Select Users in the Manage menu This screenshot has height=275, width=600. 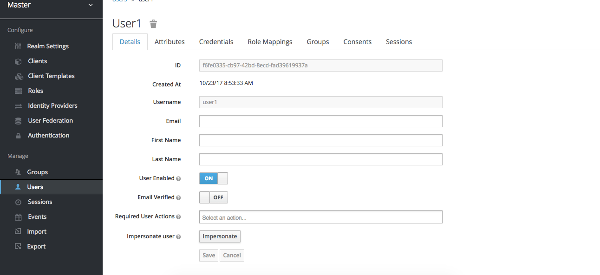coord(51,187)
